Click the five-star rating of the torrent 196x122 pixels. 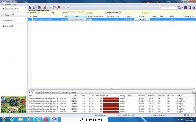tap(128, 19)
